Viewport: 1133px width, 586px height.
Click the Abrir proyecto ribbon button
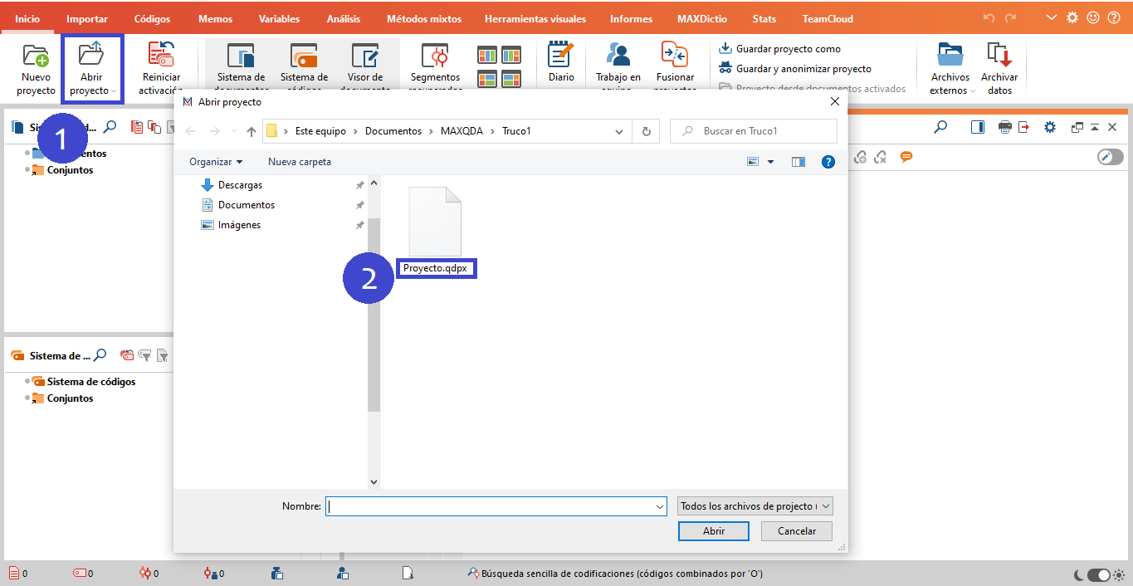91,68
